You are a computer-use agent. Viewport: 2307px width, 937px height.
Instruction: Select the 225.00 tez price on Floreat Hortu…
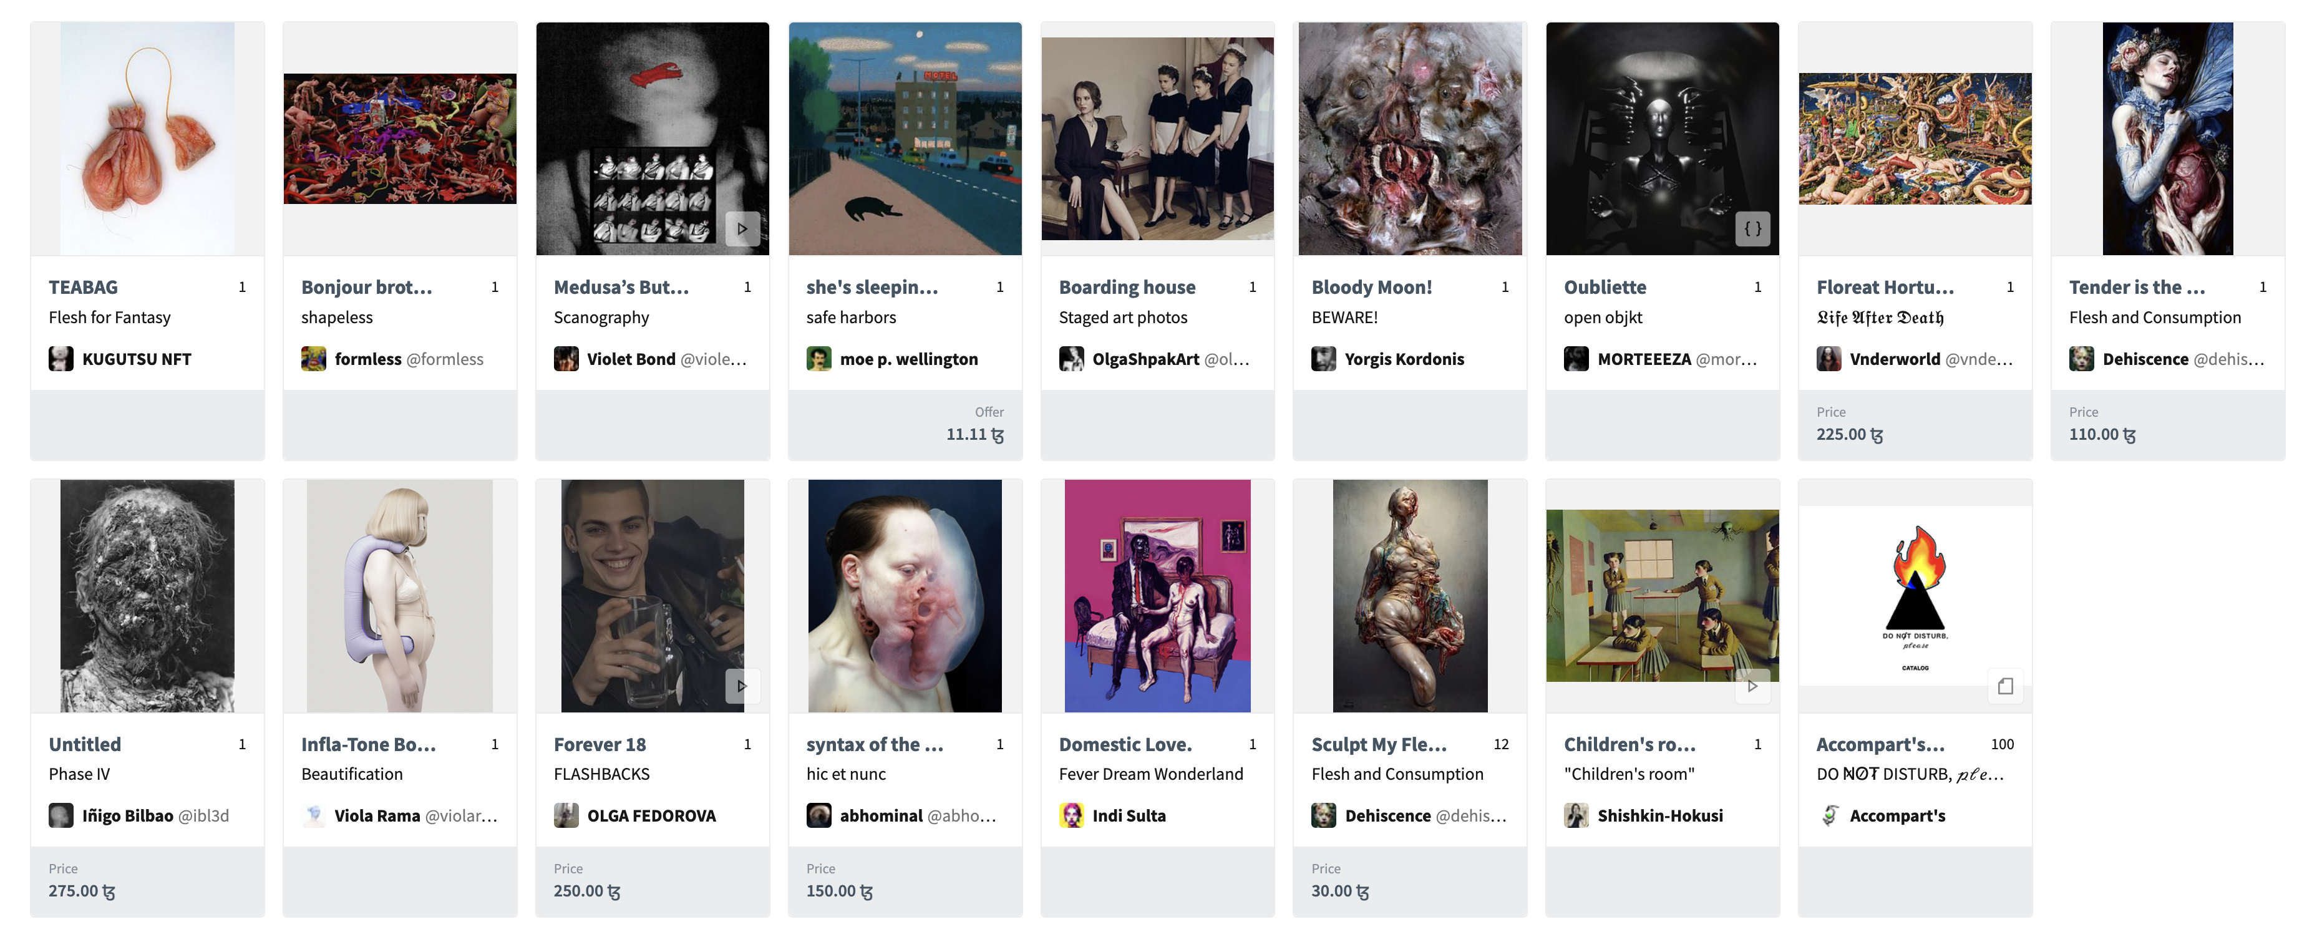click(1849, 434)
